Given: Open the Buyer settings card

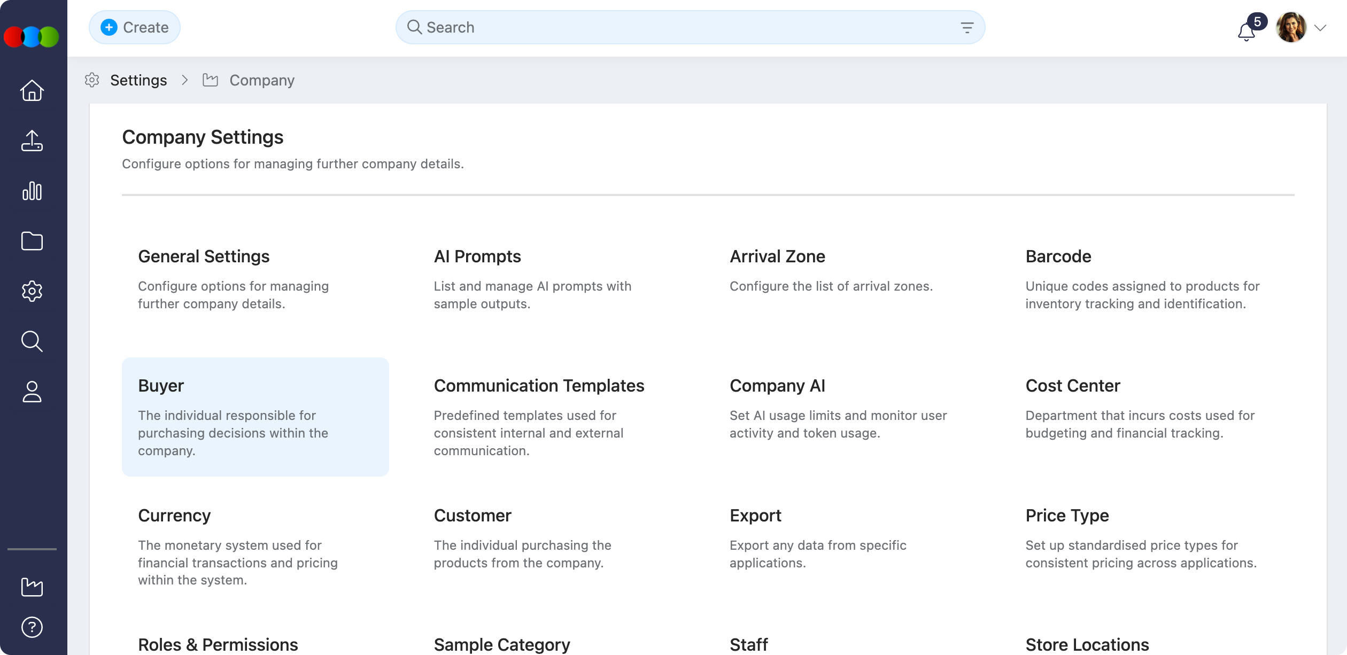Looking at the screenshot, I should coord(256,417).
